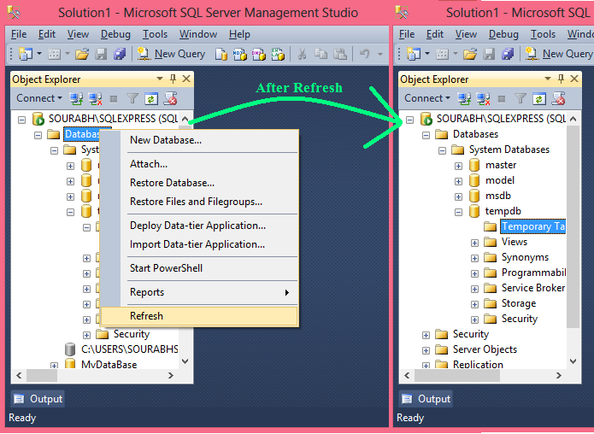Click Delete registered server icon in left Object Explorer

[x=170, y=99]
